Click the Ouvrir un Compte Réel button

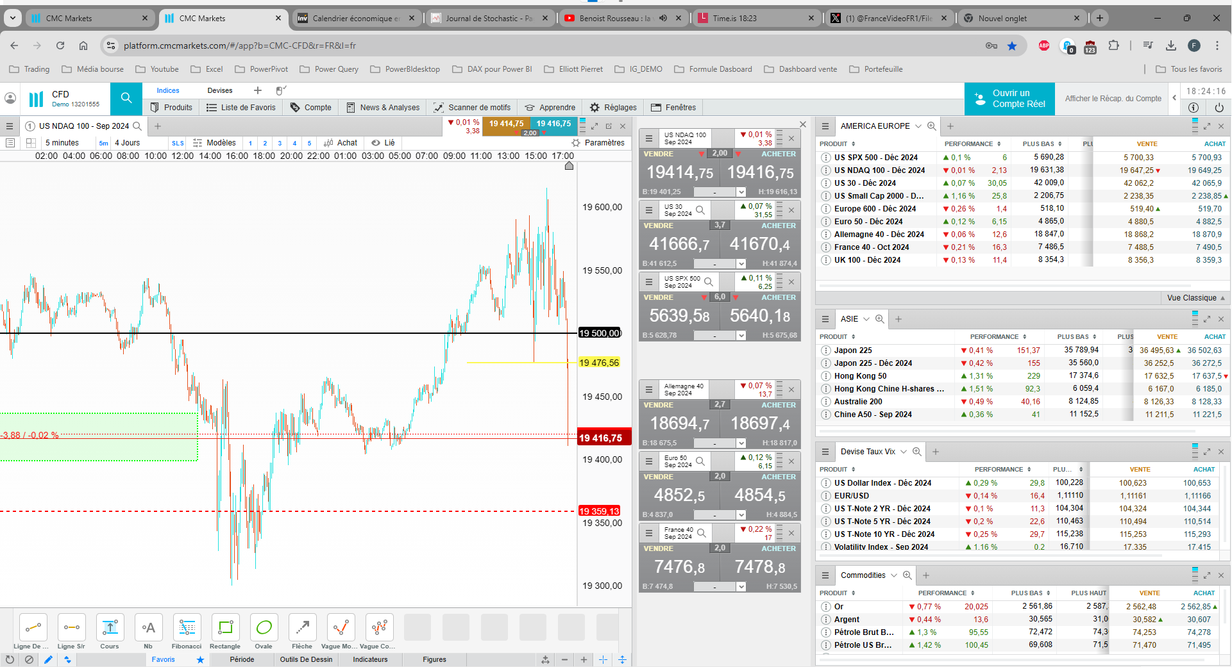click(x=1009, y=99)
